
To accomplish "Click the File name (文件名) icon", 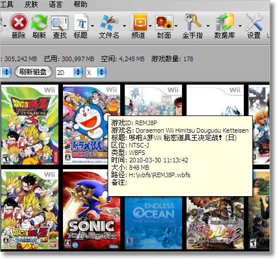I will tap(109, 23).
